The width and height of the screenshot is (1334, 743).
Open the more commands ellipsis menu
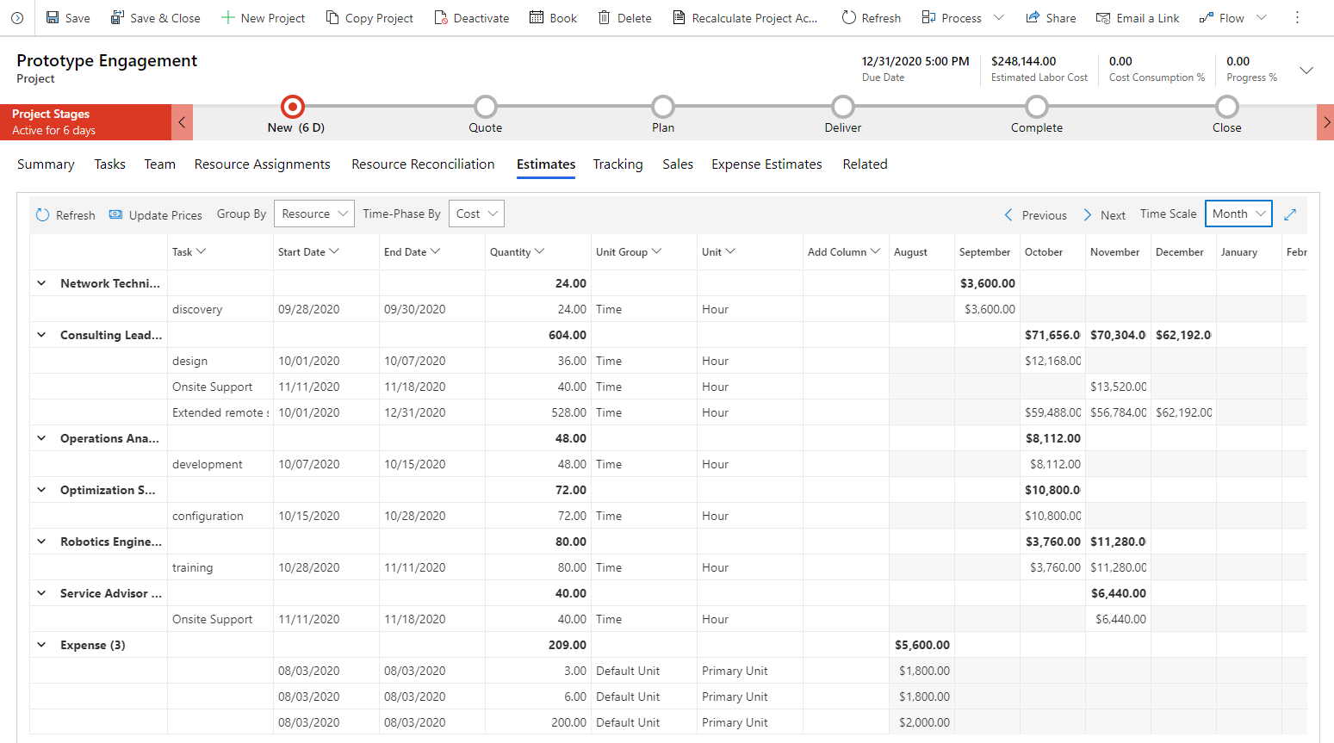[1297, 18]
